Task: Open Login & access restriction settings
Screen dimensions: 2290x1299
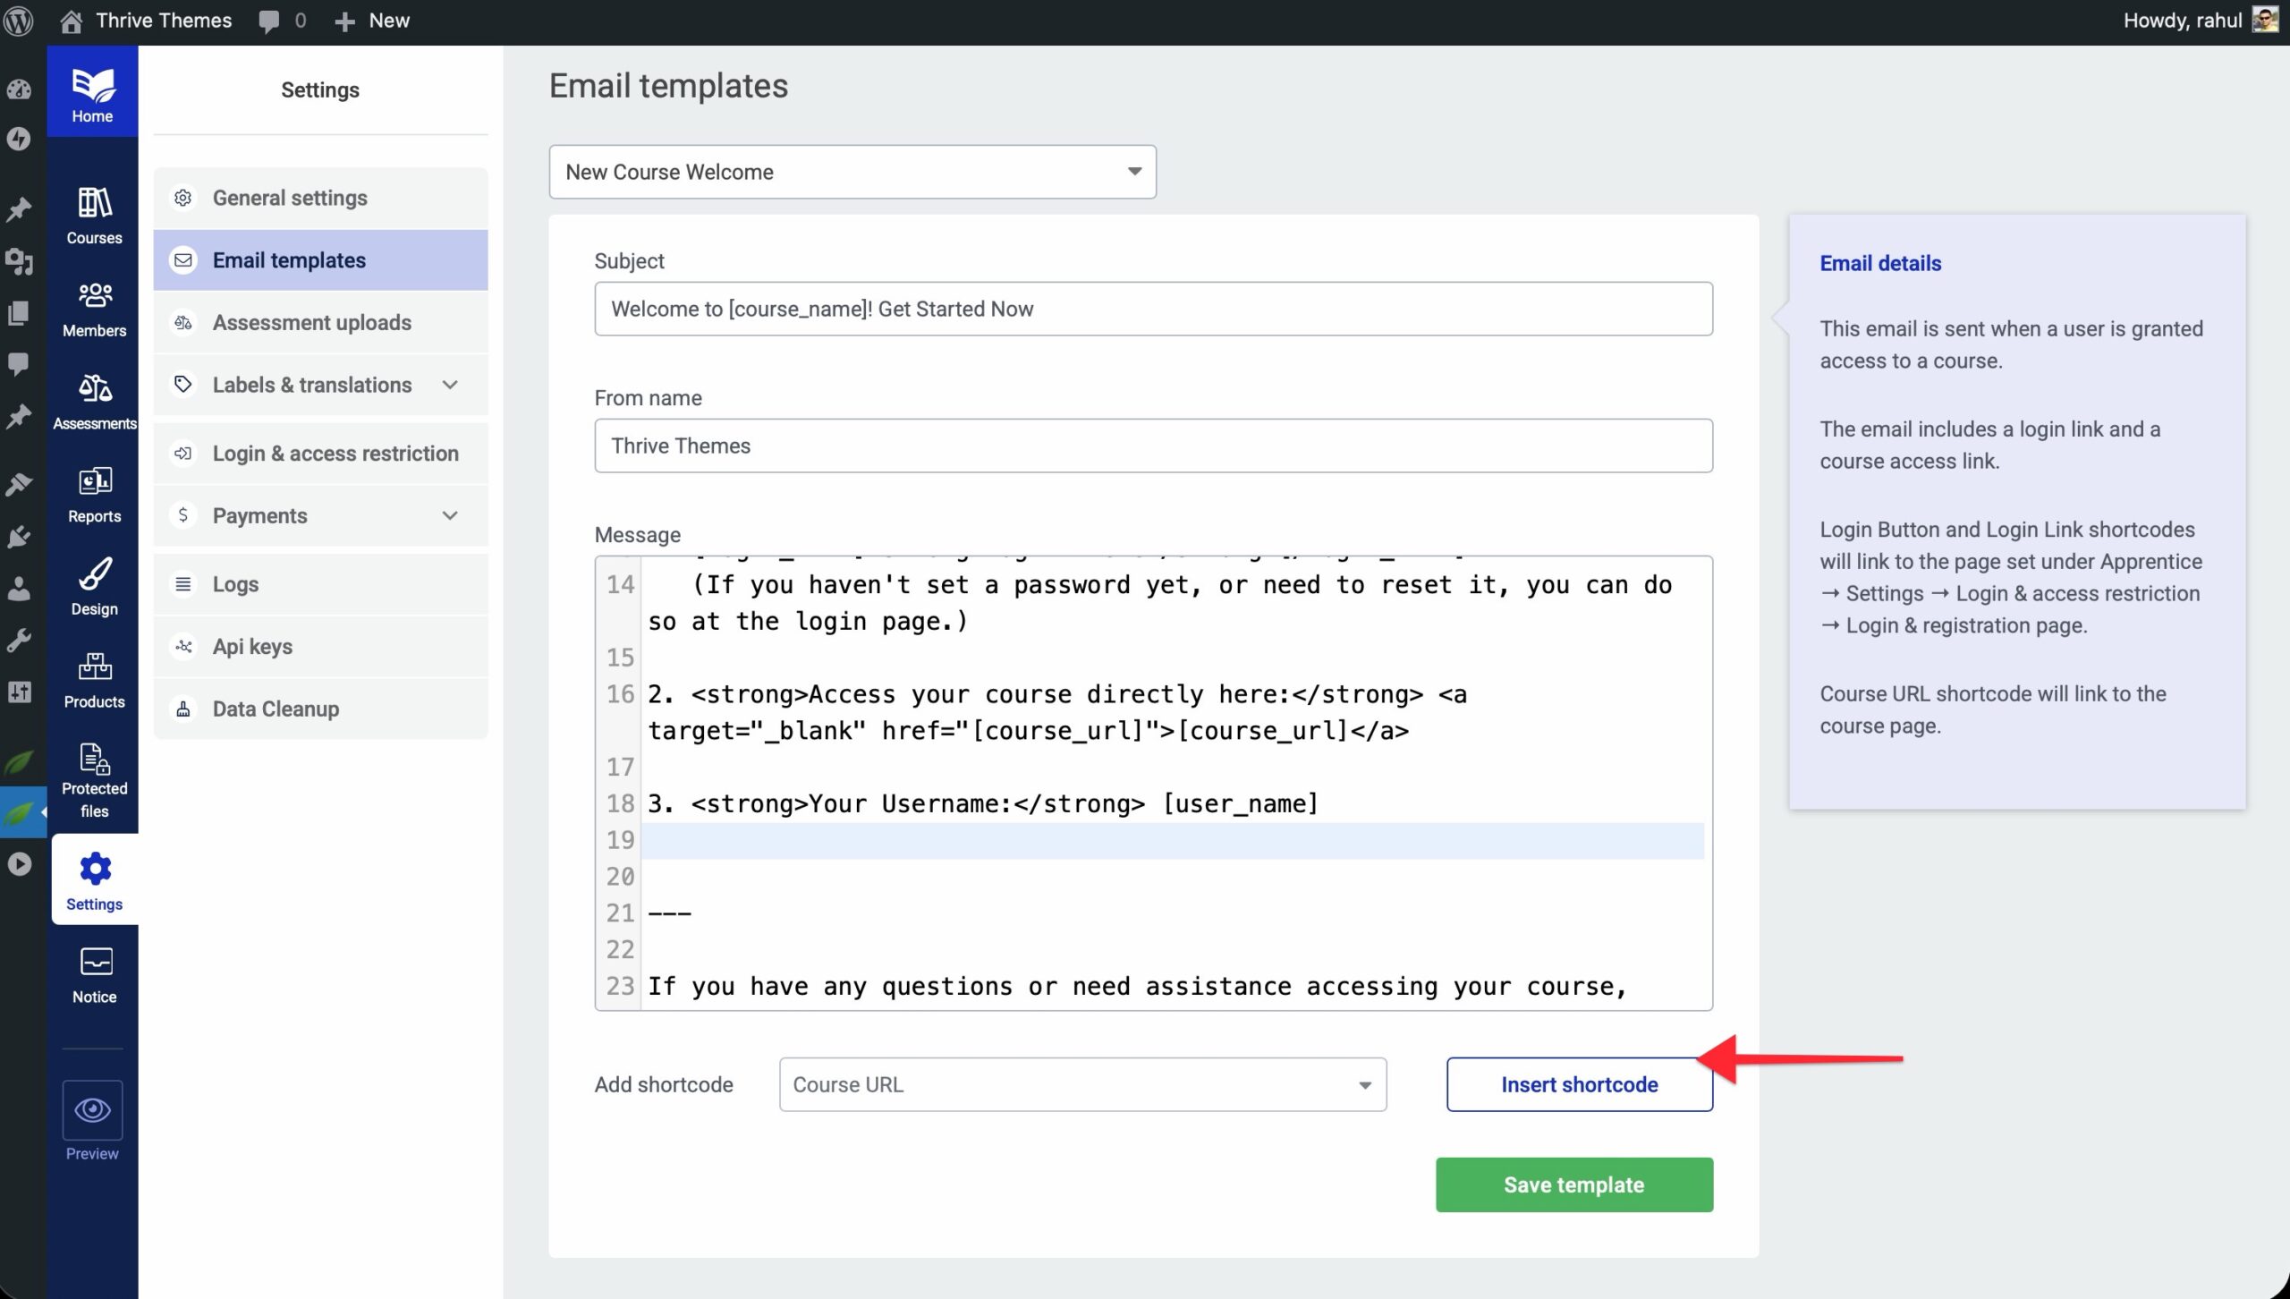Action: [x=335, y=454]
